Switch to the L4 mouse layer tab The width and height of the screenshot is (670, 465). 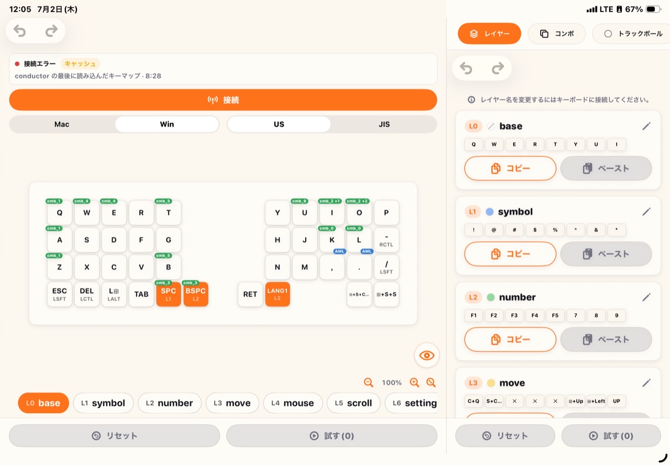293,403
